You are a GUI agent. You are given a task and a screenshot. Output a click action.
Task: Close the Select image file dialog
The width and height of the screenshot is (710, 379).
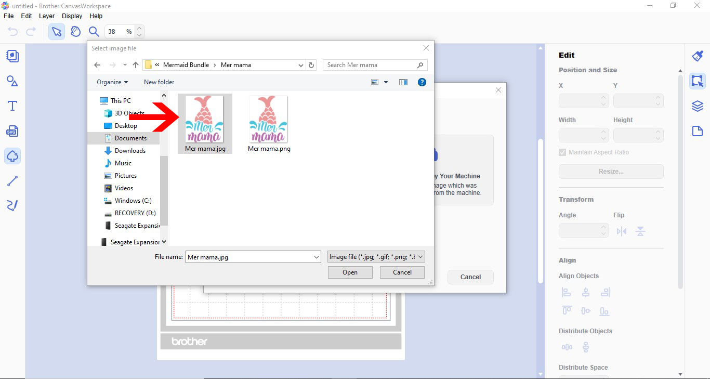tap(426, 48)
